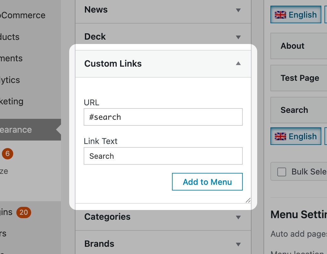327x254 pixels.
Task: Click the orange 6 updates badge
Action: [8, 154]
